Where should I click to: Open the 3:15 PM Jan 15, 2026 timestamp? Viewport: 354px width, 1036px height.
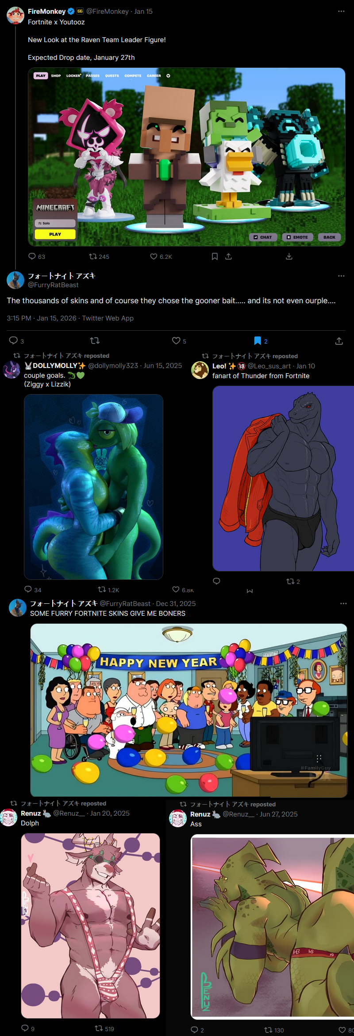pos(41,318)
